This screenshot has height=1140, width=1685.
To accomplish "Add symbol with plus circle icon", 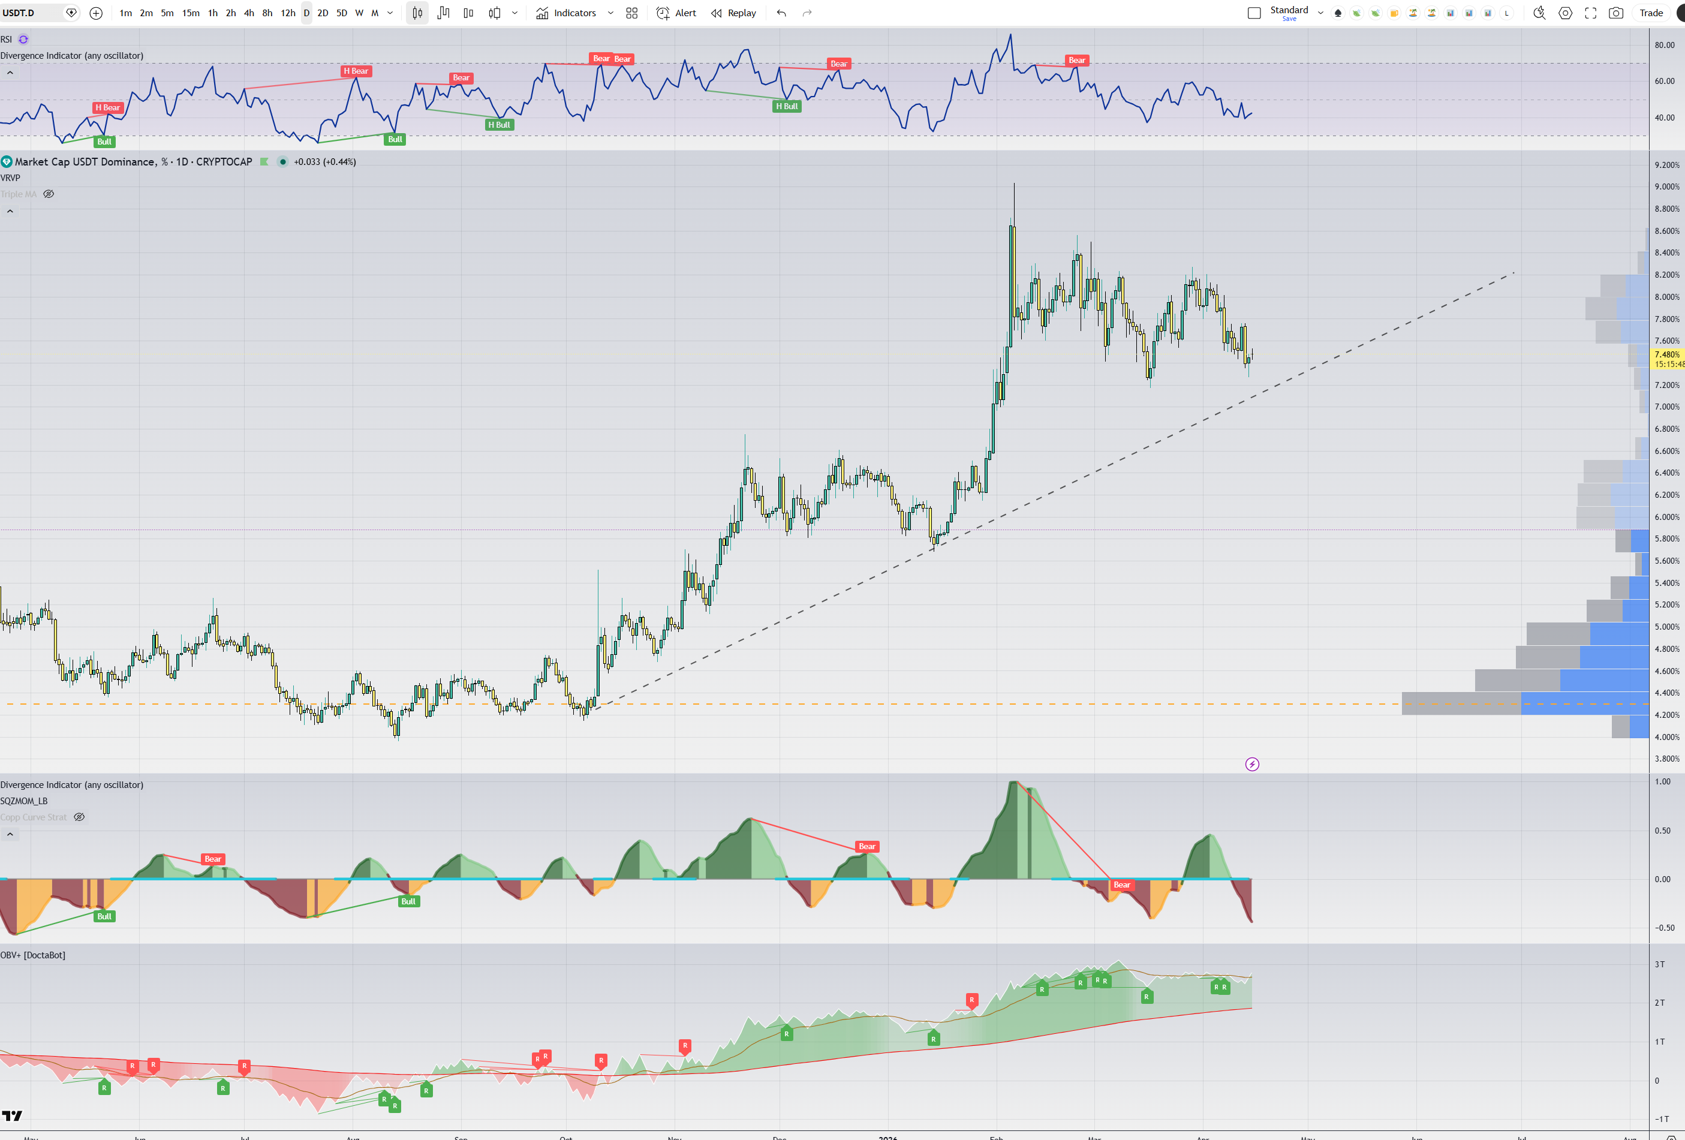I will (96, 13).
